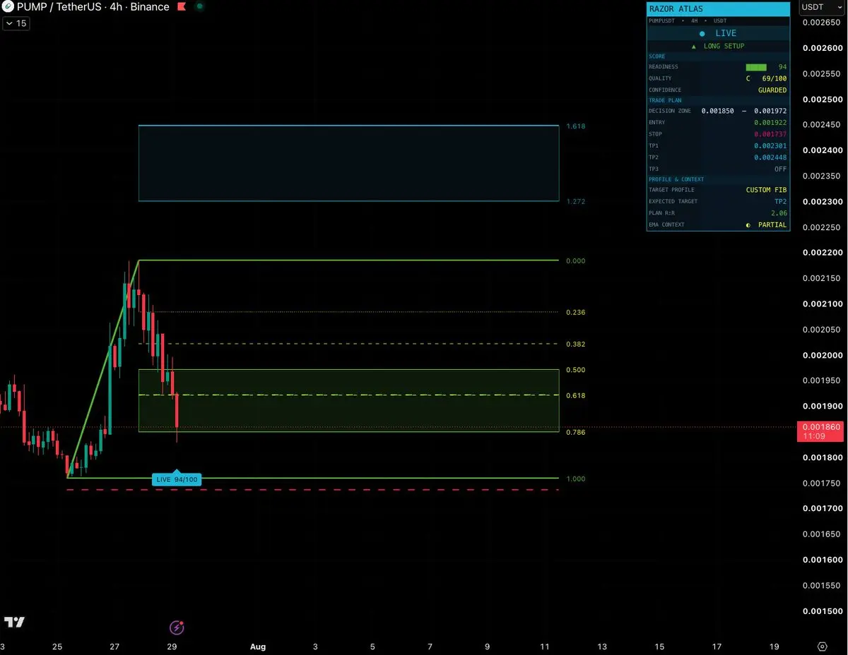Click the LIVE 94/100 label on chart
The width and height of the screenshot is (848, 655).
(x=177, y=479)
